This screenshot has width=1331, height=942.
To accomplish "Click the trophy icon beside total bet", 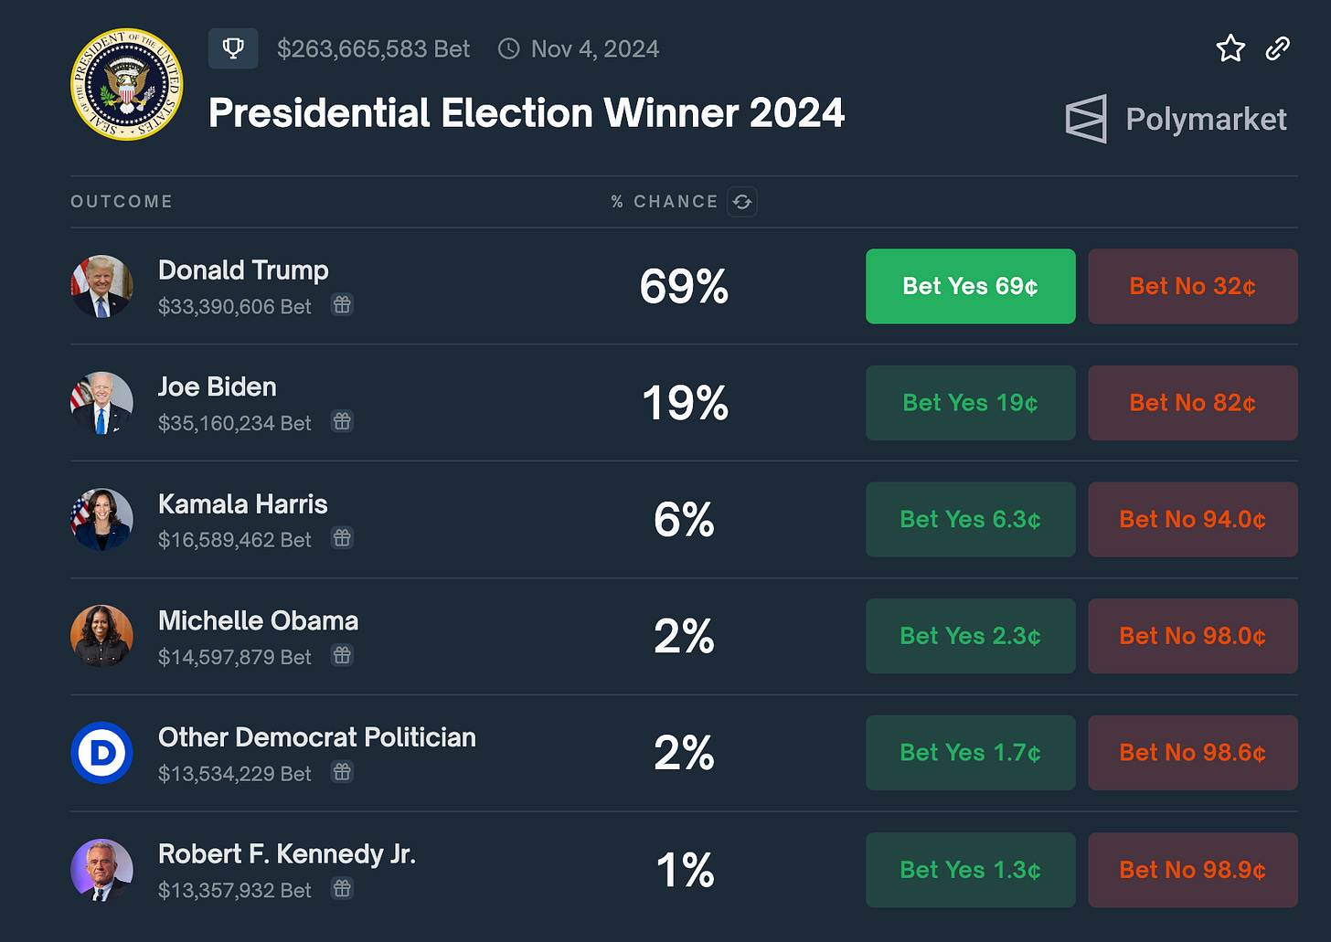I will pyautogui.click(x=233, y=48).
